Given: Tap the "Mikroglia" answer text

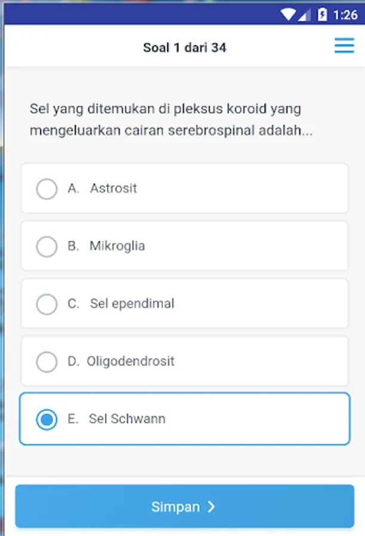Looking at the screenshot, I should [x=117, y=246].
